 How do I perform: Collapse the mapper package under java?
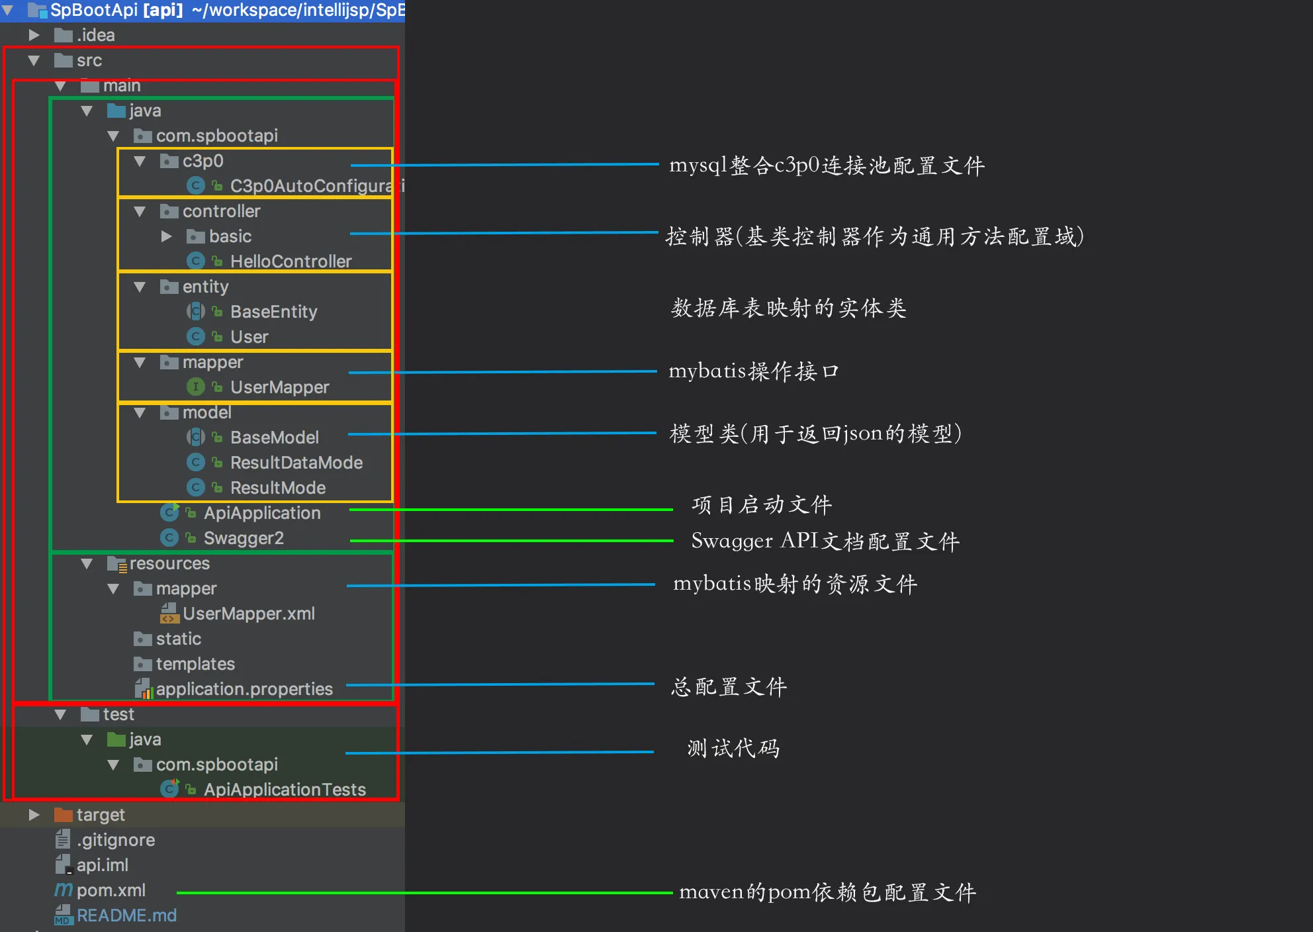140,362
